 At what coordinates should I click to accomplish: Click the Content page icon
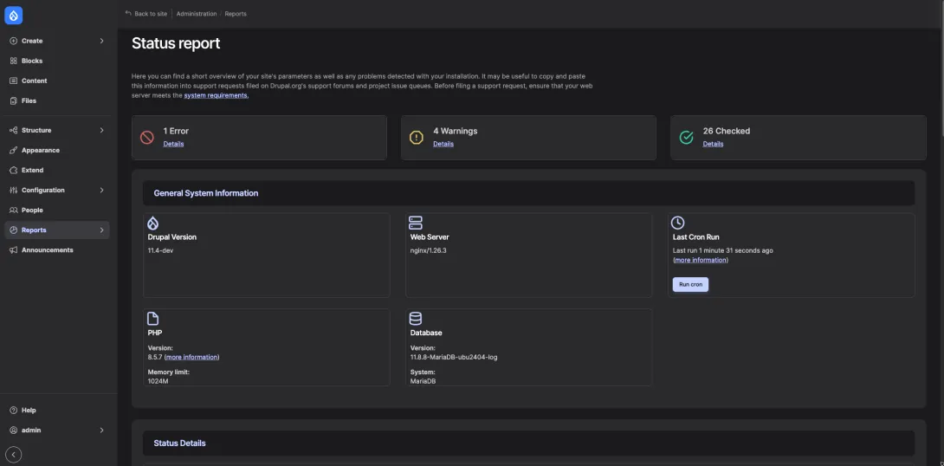click(x=13, y=81)
